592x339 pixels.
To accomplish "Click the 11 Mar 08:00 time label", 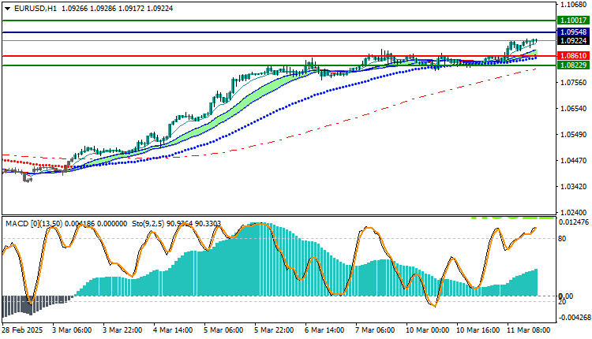I will point(528,330).
